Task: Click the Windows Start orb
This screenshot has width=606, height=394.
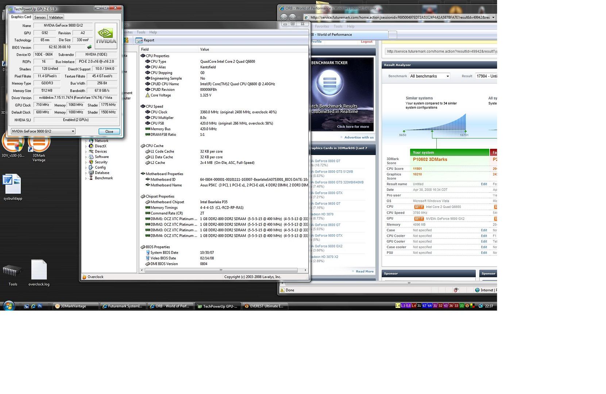Action: [x=9, y=306]
